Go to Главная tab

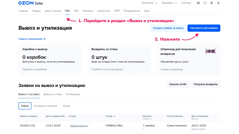click(23, 11)
